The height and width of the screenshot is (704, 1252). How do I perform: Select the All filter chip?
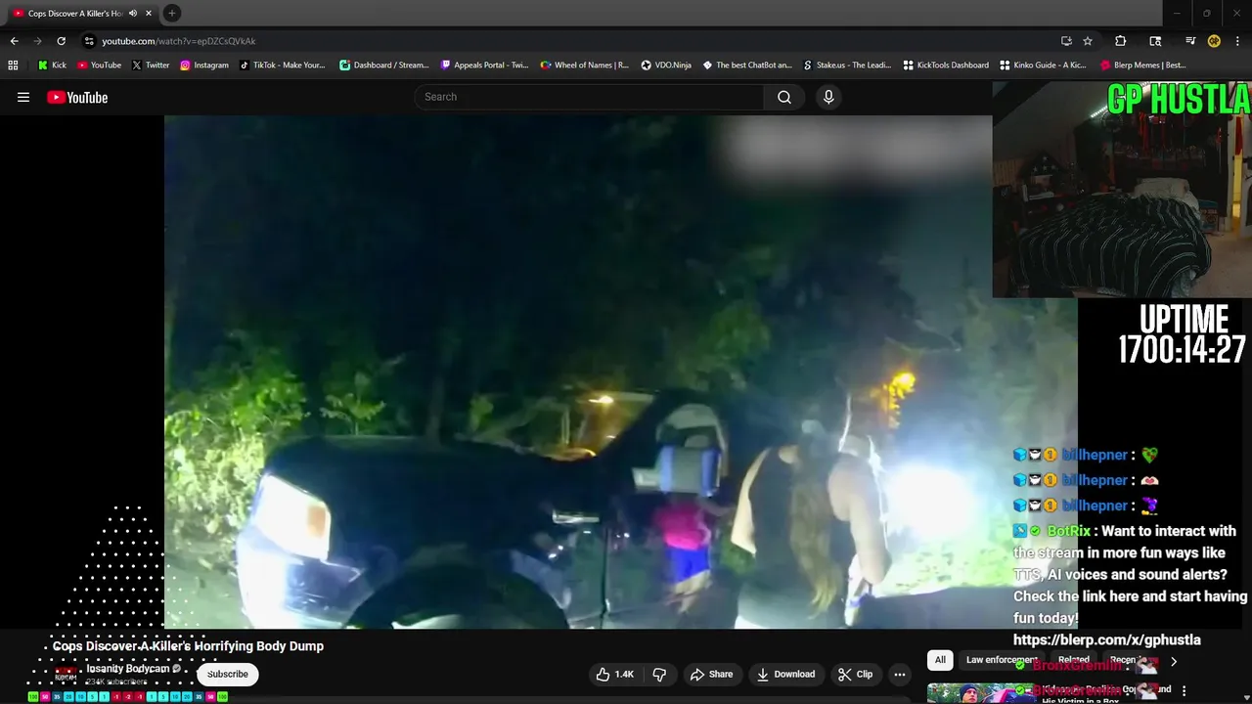(x=940, y=660)
